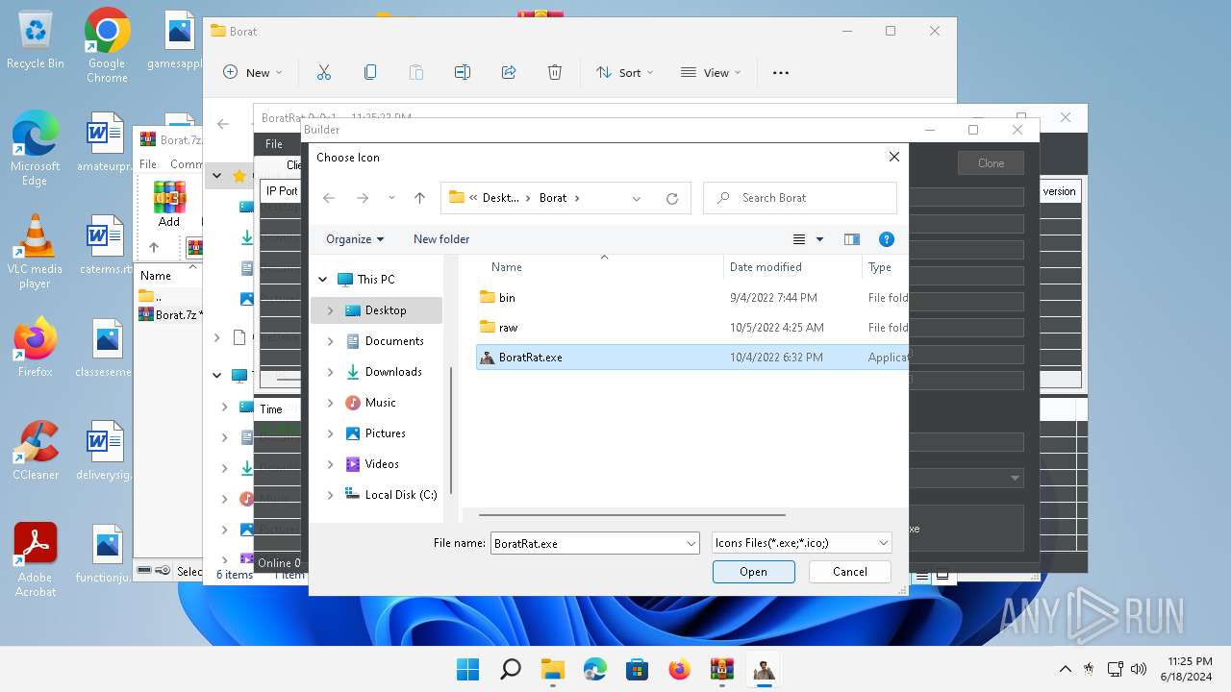This screenshot has height=692, width=1231.
Task: Collapse the This PC tree node
Action: pos(323,280)
